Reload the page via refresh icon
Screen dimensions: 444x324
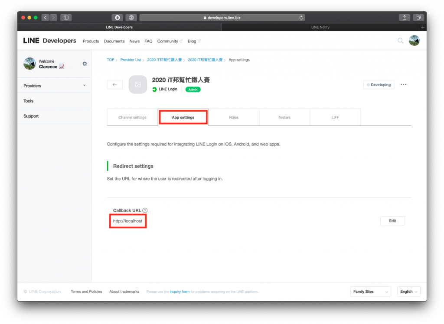[x=301, y=17]
